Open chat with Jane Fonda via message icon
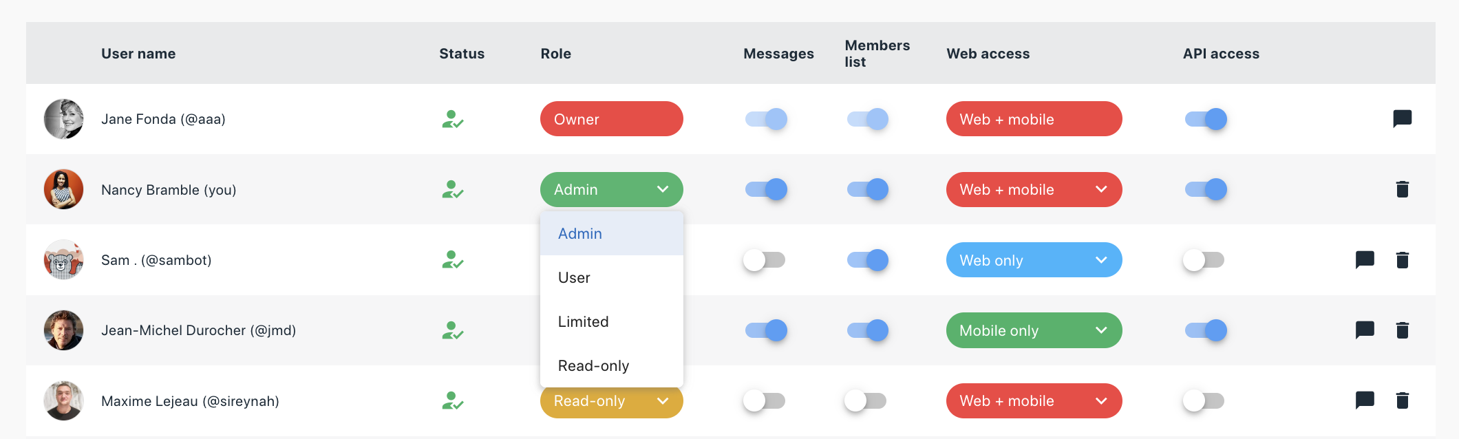This screenshot has height=439, width=1459. [x=1402, y=119]
